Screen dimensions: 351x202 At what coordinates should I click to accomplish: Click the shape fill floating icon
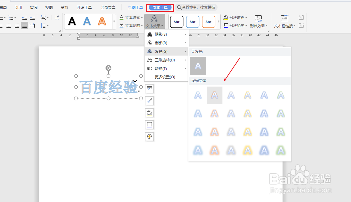click(x=149, y=113)
